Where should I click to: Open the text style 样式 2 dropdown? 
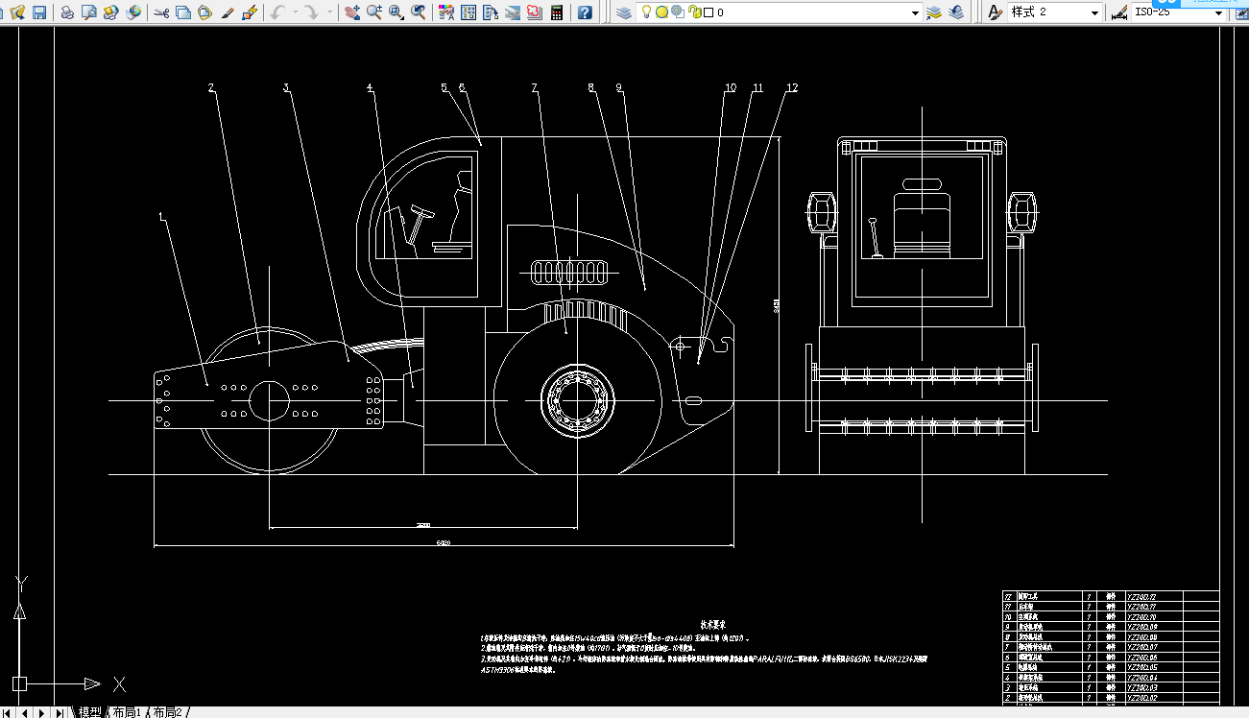(x=1094, y=12)
